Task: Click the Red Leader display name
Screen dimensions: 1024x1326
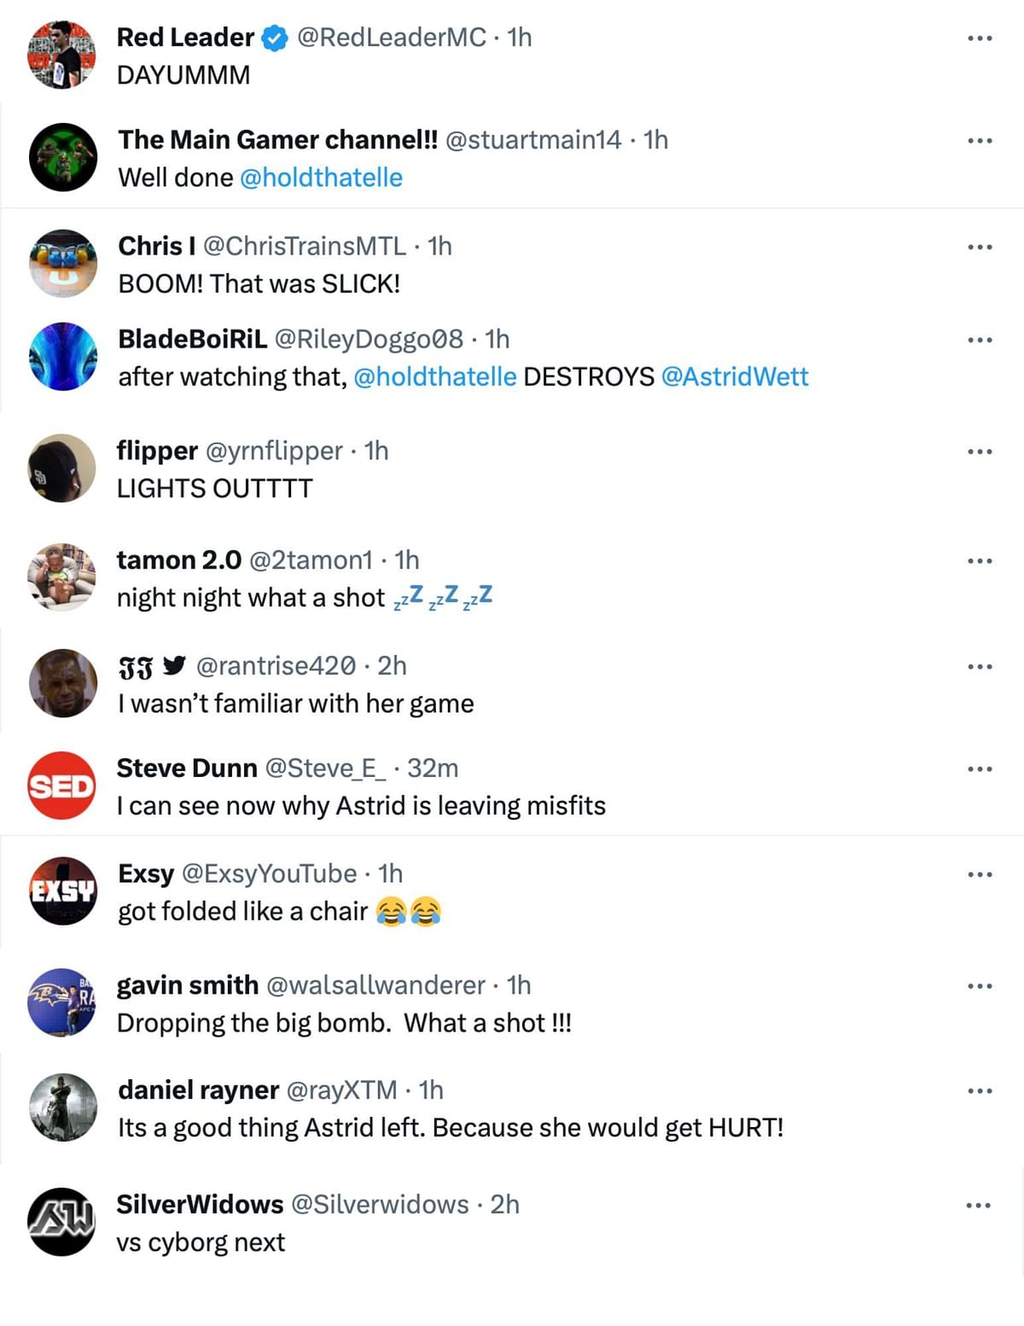Action: point(185,38)
